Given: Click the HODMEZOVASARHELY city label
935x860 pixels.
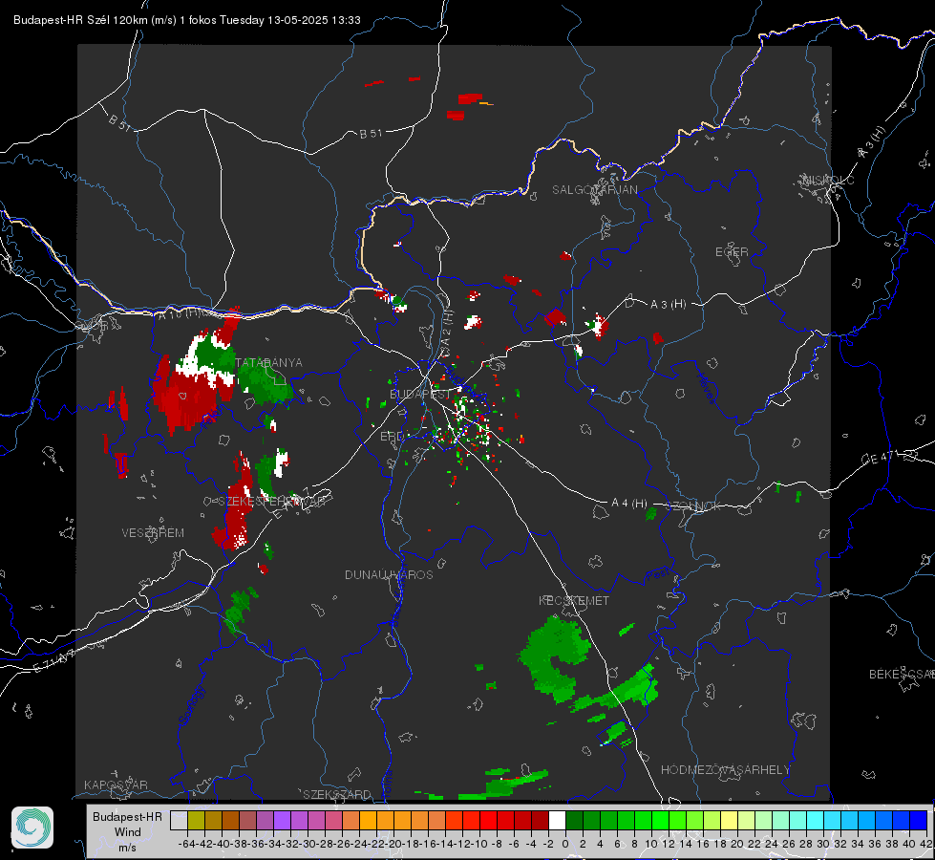Looking at the screenshot, I should click(x=725, y=770).
